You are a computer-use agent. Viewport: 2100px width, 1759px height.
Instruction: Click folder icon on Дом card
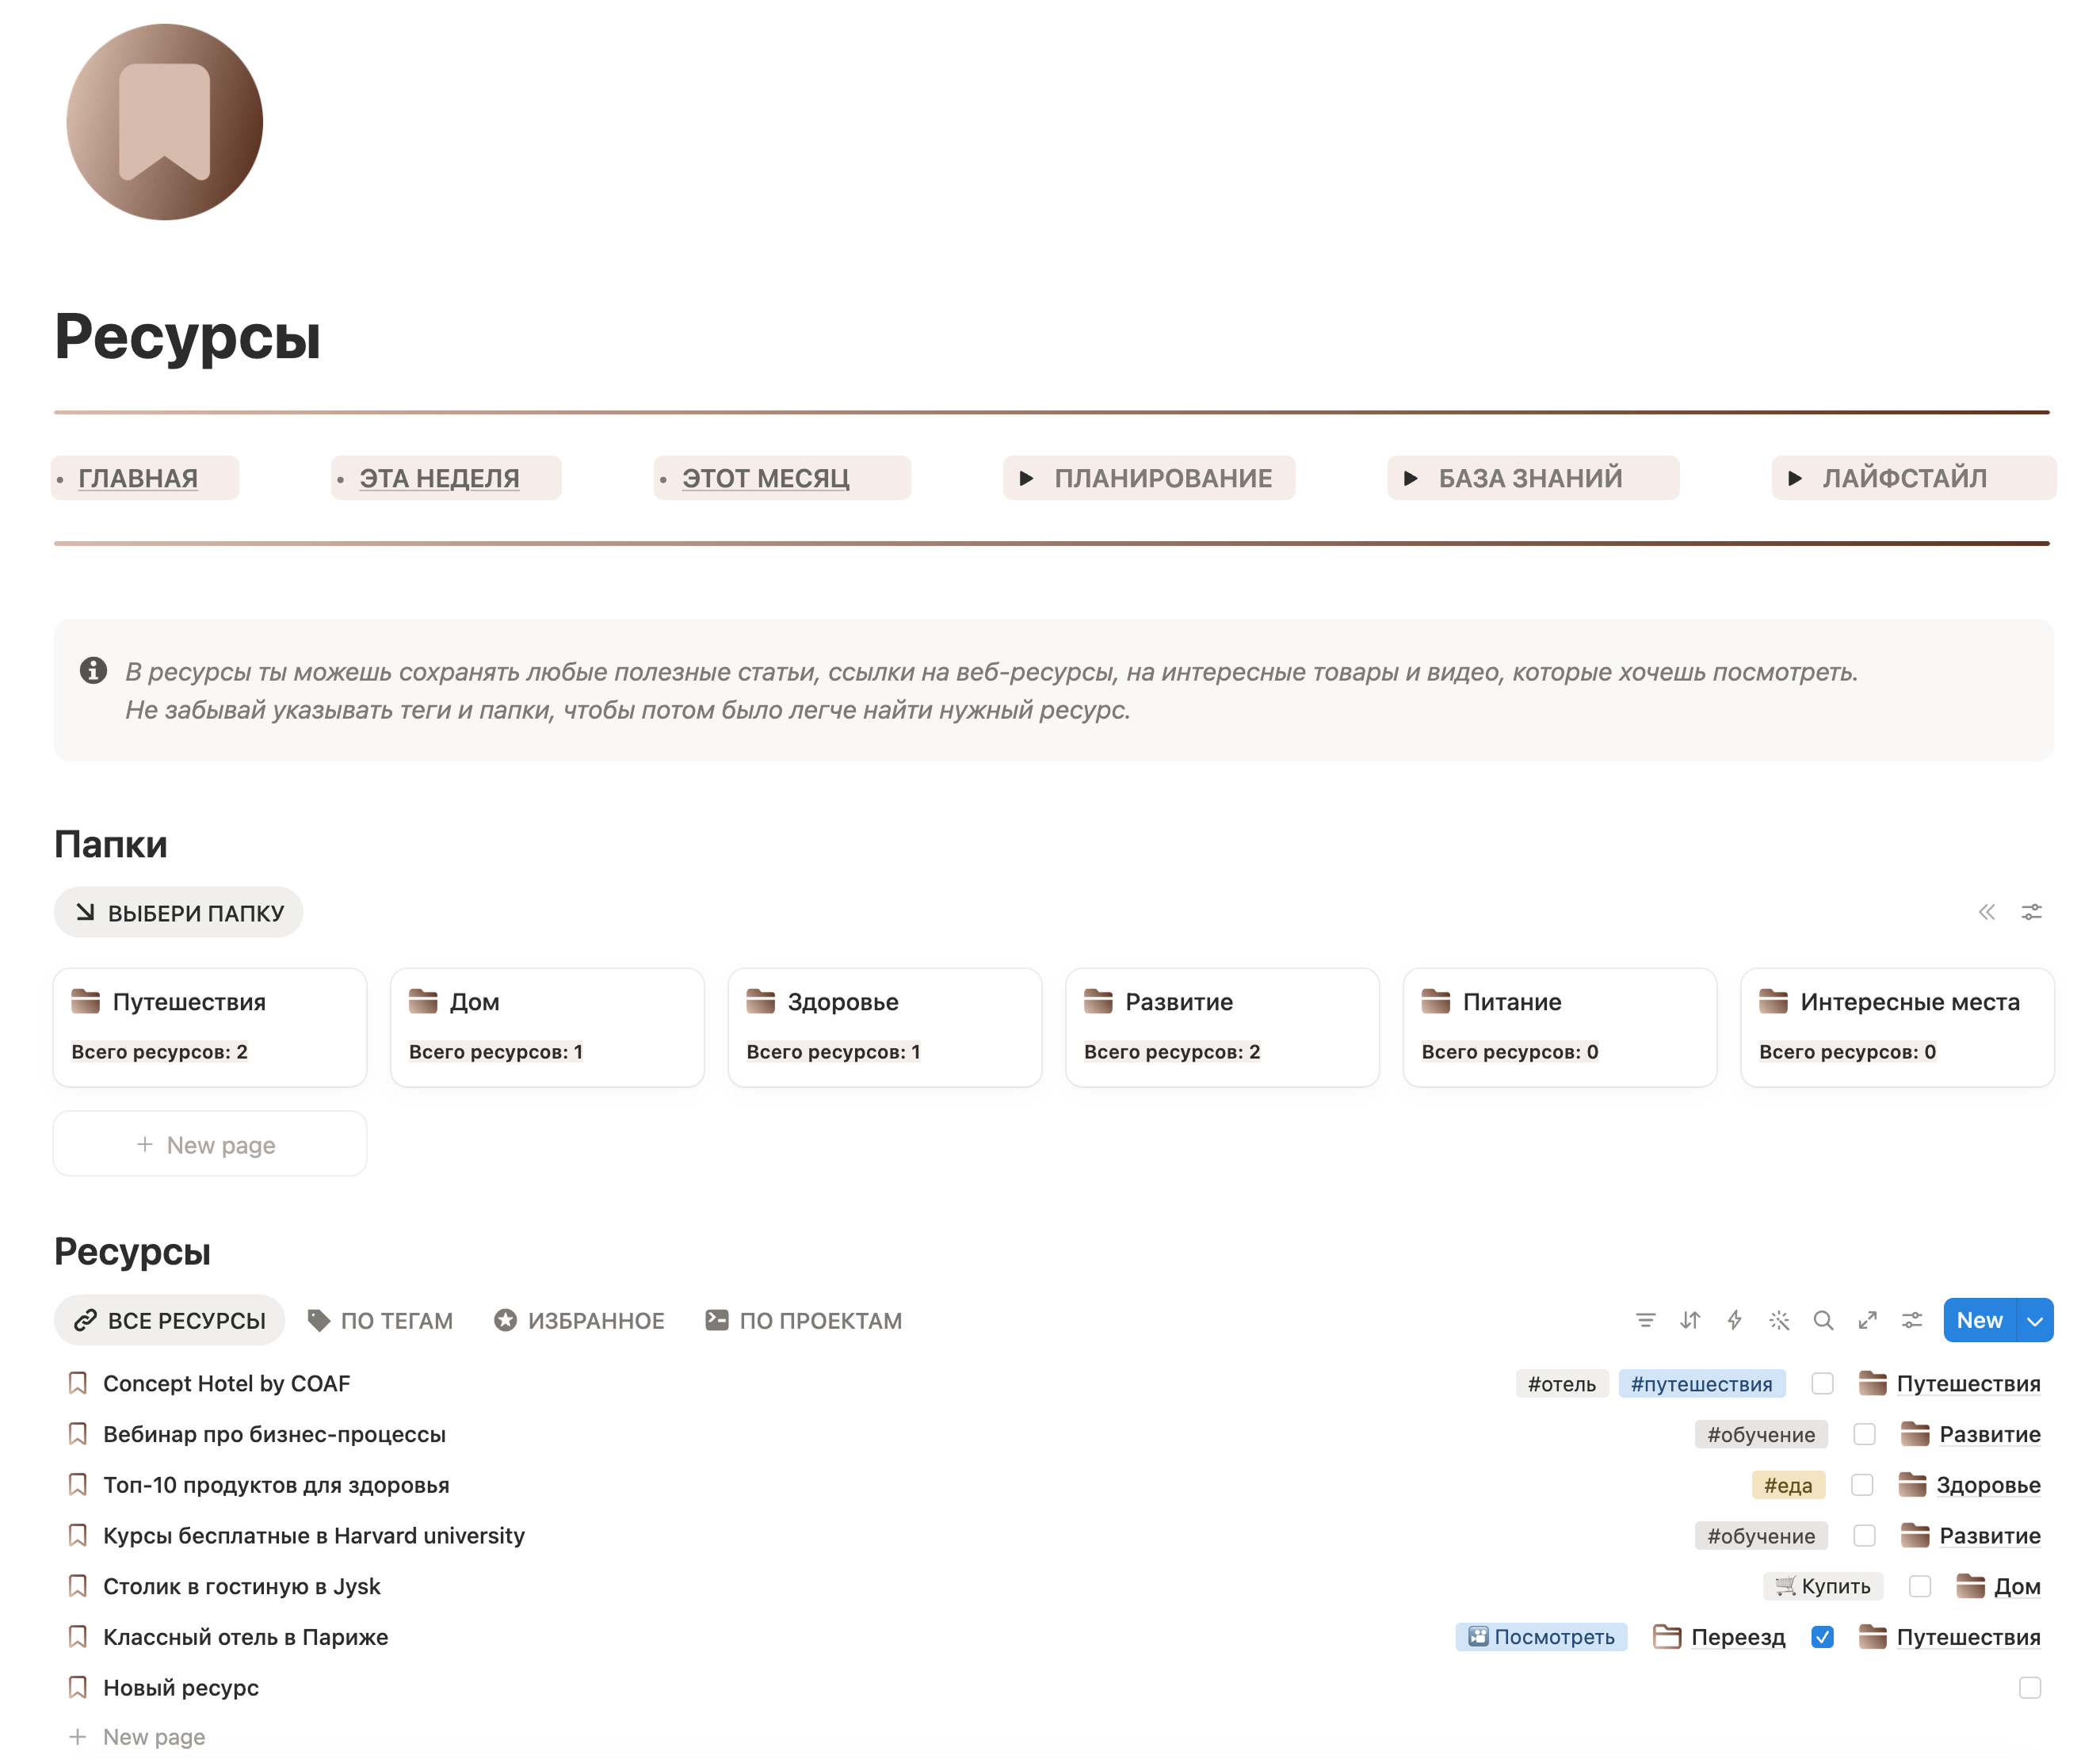[423, 1001]
